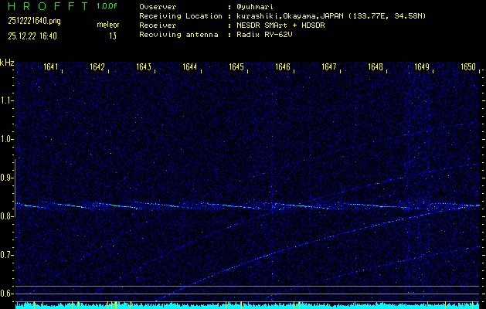Click the meteor count 13
Image resolution: width=486 pixels, height=309 pixels.
(x=113, y=36)
